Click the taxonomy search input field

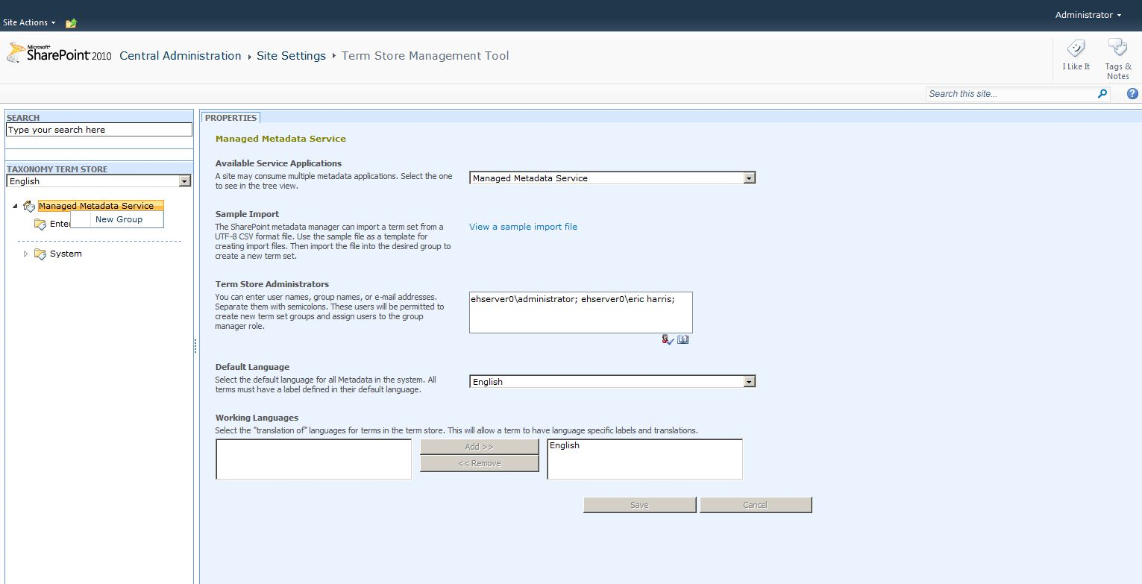98,130
